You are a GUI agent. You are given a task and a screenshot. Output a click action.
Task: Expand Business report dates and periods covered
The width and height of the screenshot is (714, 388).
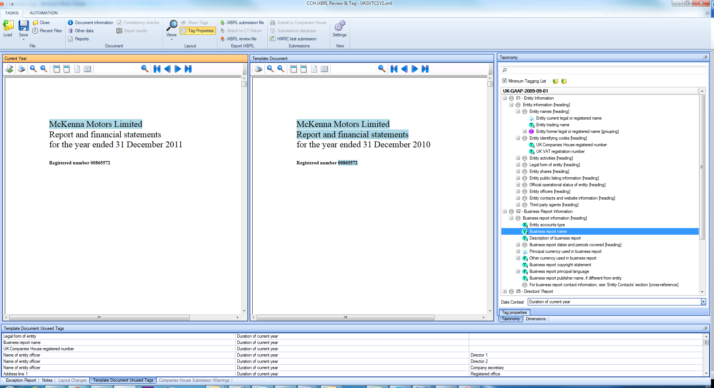518,245
